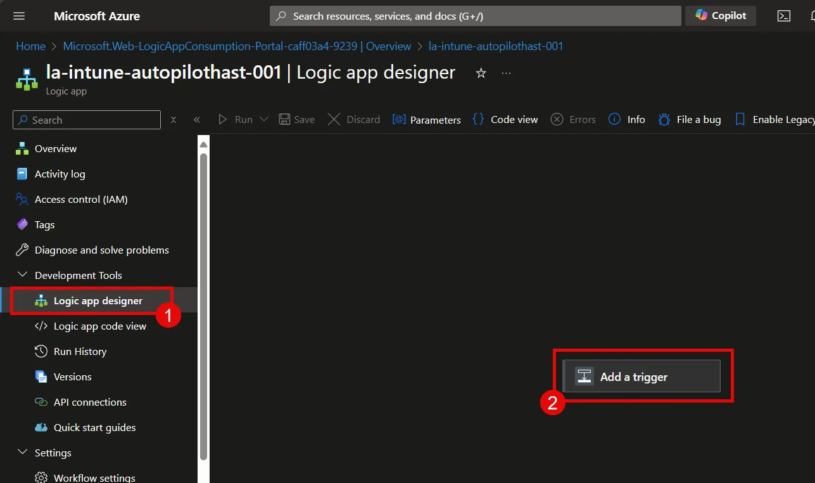This screenshot has height=483, width=815.
Task: Open Parameters from the toolbar
Action: pos(427,120)
